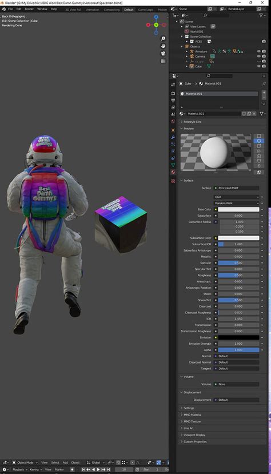Open the Tool properties tab icon
Image resolution: width=271 pixels, height=474 pixels.
(173, 85)
